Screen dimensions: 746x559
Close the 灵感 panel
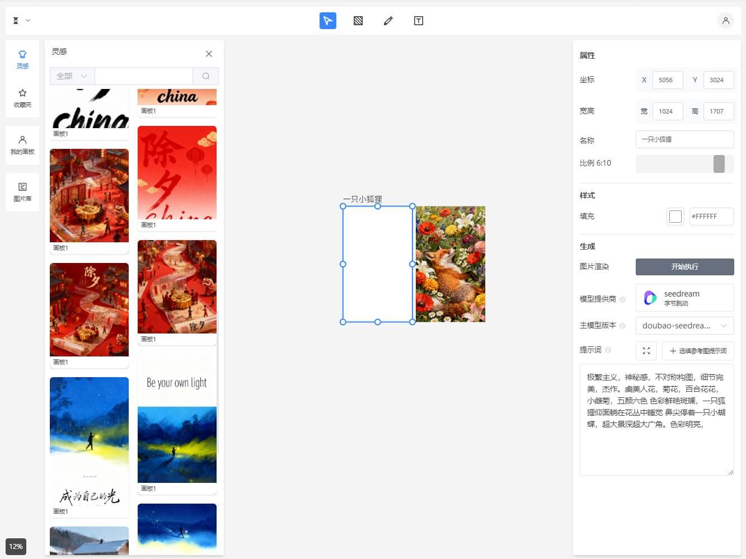point(209,54)
